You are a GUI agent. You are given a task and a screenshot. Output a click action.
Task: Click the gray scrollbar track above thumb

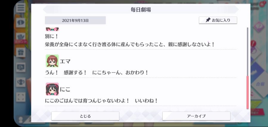(247, 52)
